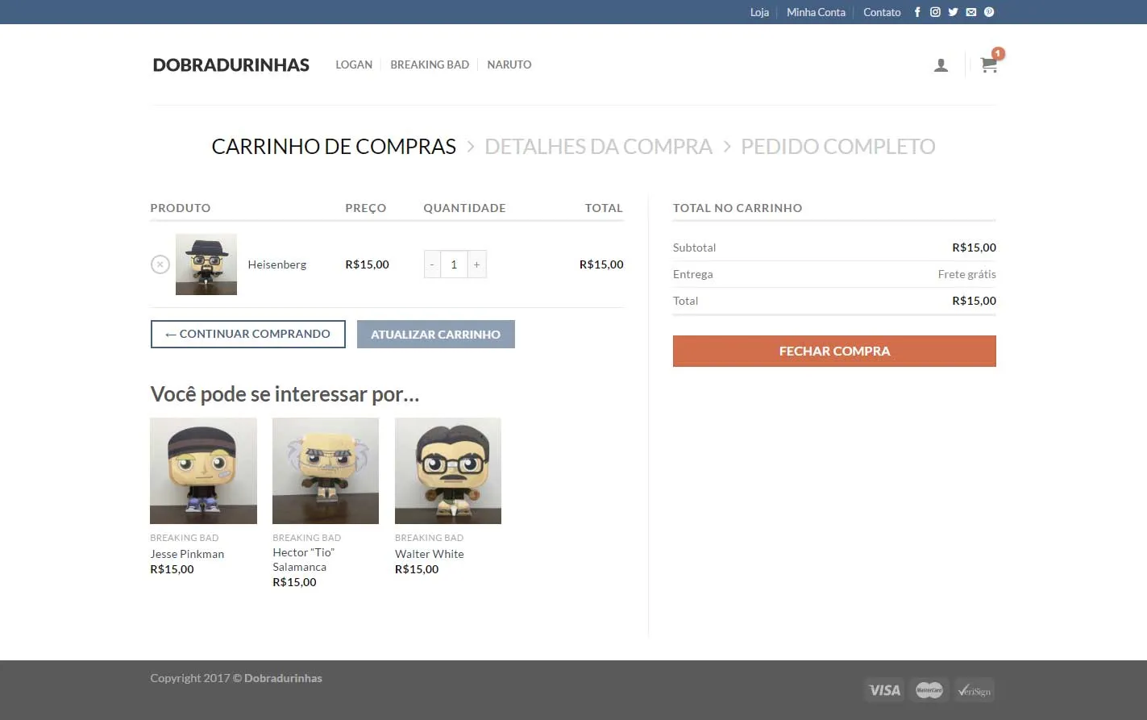
Task: Open Instagram via the header social icon
Action: [935, 12]
